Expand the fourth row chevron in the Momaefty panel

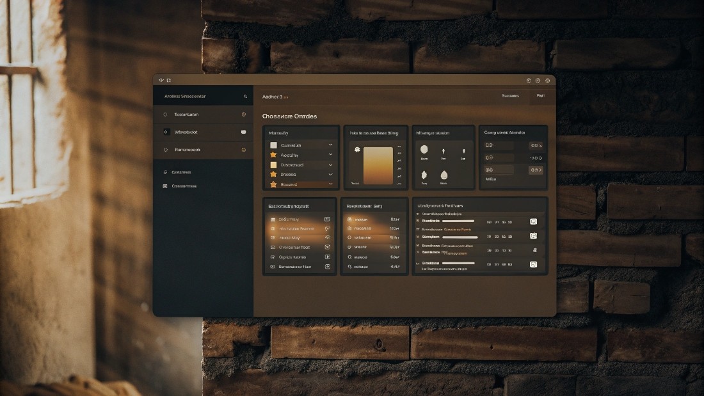(x=330, y=174)
